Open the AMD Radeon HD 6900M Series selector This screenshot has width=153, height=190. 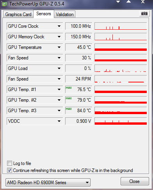pos(48,183)
